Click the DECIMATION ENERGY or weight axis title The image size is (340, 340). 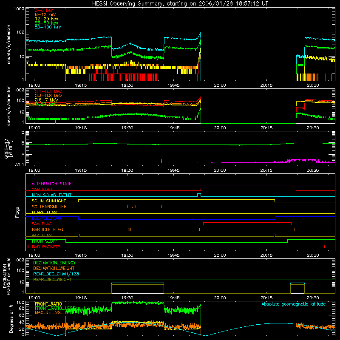pos(6,276)
